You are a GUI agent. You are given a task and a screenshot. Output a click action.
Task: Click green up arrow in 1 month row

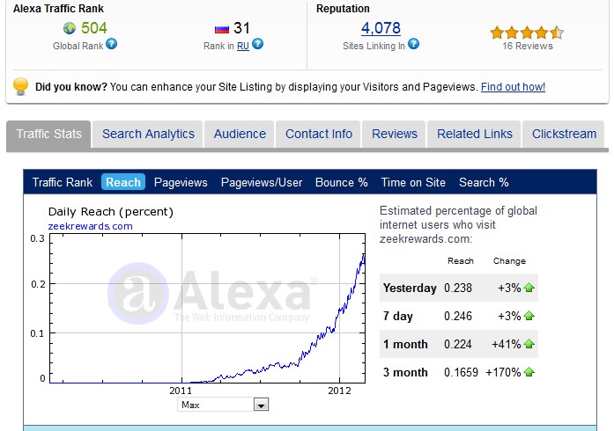click(x=529, y=344)
